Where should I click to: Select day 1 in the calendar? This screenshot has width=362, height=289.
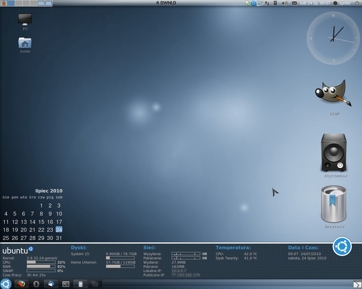coord(41,205)
